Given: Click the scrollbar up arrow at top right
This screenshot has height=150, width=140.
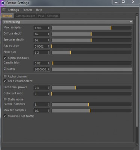Looking at the screenshot, I should (137, 15).
